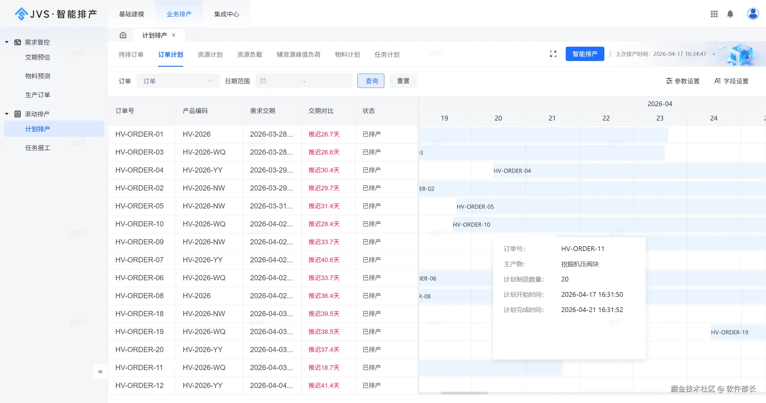Collapse the sidebar with double-chevron icon
Screen dimensions: 766x403
(x=100, y=372)
